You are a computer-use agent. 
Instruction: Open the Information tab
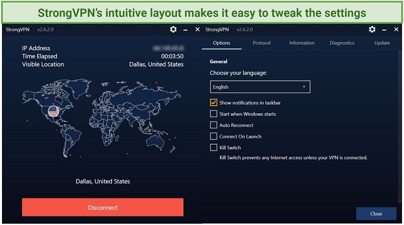pos(302,43)
